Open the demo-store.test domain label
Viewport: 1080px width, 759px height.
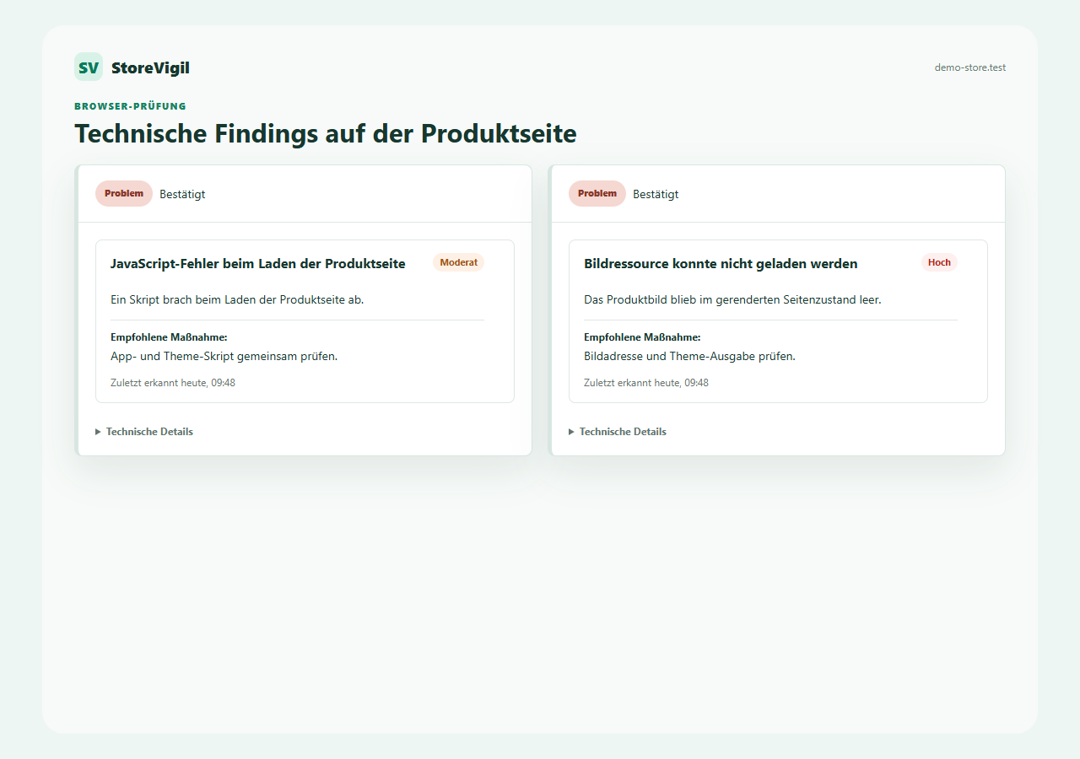coord(970,67)
